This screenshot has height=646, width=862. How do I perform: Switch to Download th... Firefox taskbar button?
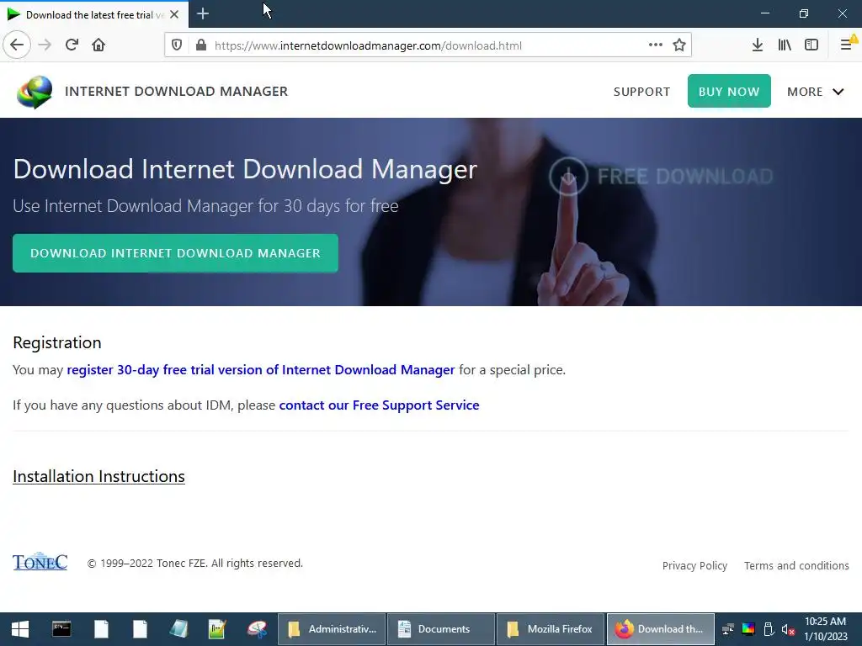(x=660, y=629)
